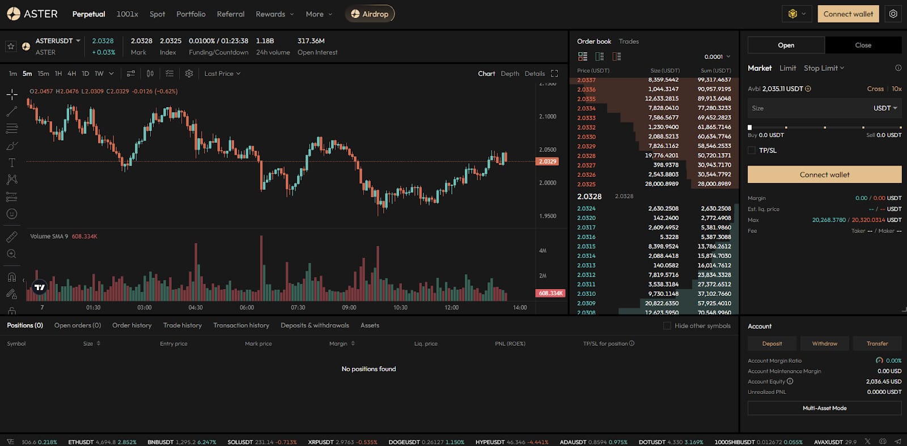Image resolution: width=907 pixels, height=446 pixels.
Task: Open the emoji sticker tool
Action: pyautogui.click(x=12, y=214)
